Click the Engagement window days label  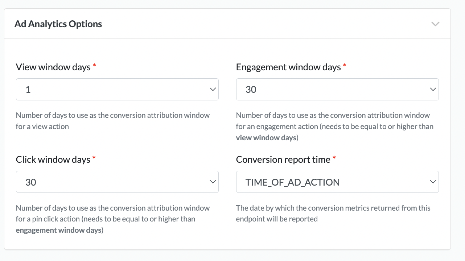288,67
